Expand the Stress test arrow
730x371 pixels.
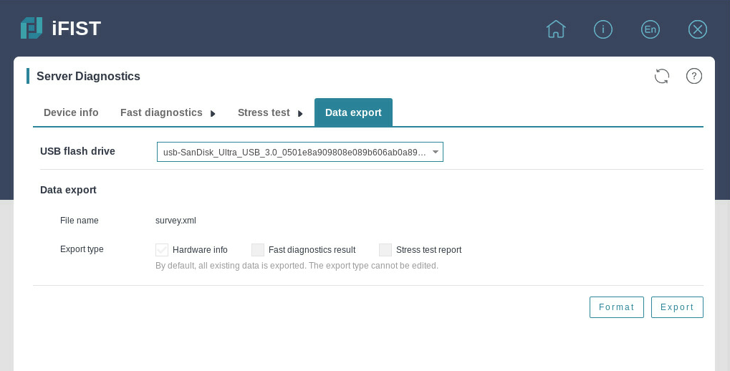click(x=300, y=114)
